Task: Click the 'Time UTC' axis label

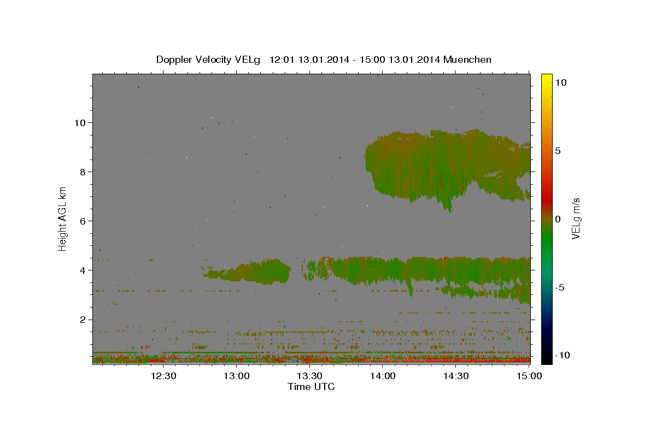Action: (x=311, y=387)
